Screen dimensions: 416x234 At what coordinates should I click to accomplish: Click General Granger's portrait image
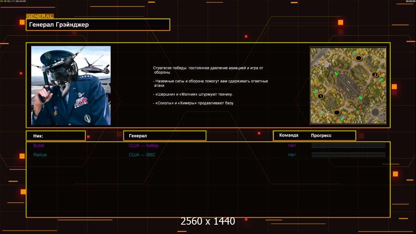point(71,85)
